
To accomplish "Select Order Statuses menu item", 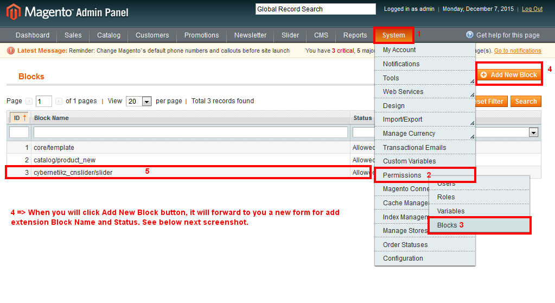I will click(425, 245).
